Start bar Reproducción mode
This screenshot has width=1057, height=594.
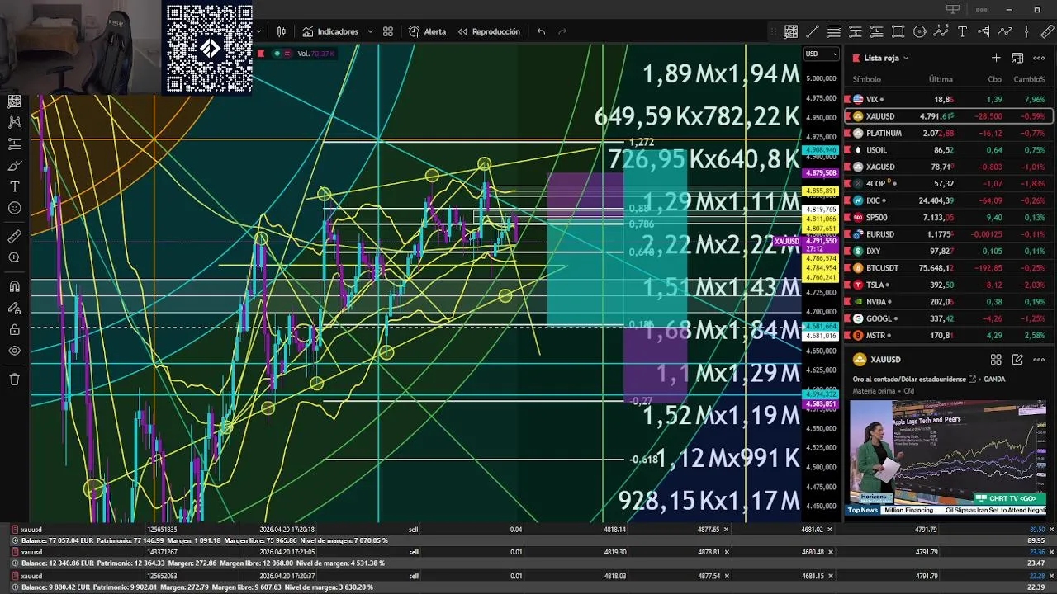(489, 31)
